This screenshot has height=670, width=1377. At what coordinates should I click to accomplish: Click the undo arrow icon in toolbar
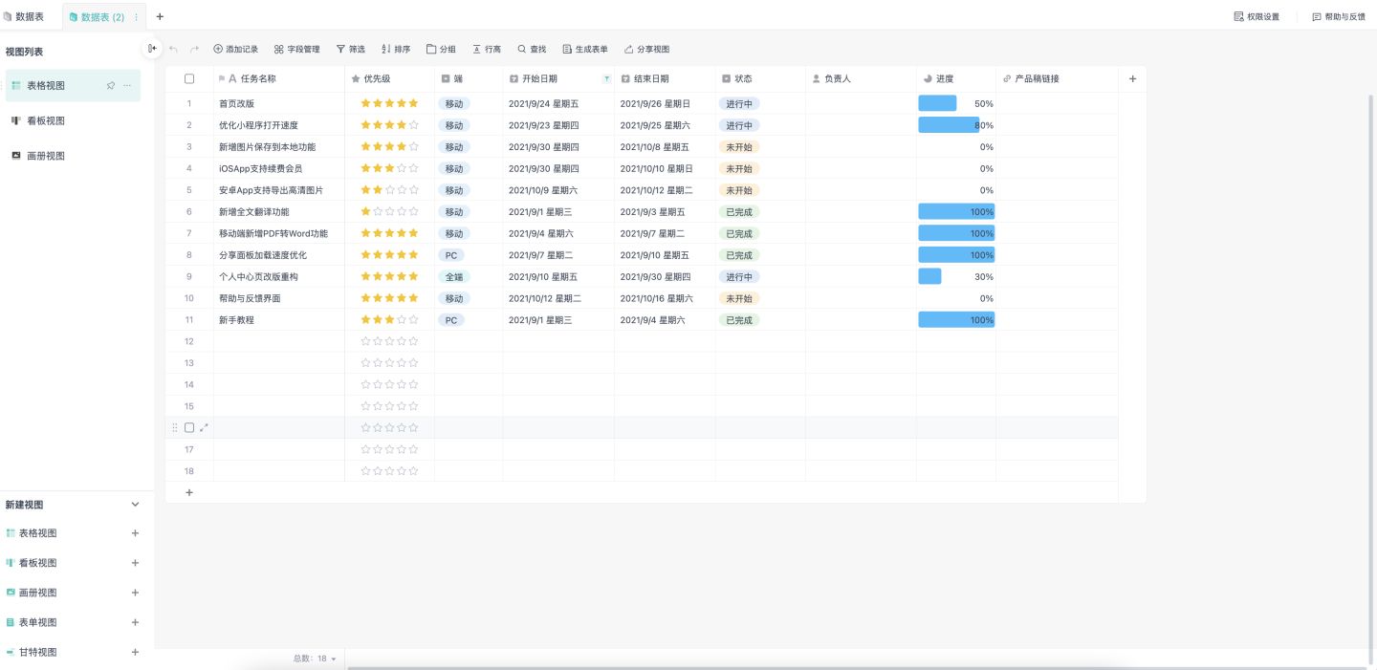pyautogui.click(x=173, y=49)
